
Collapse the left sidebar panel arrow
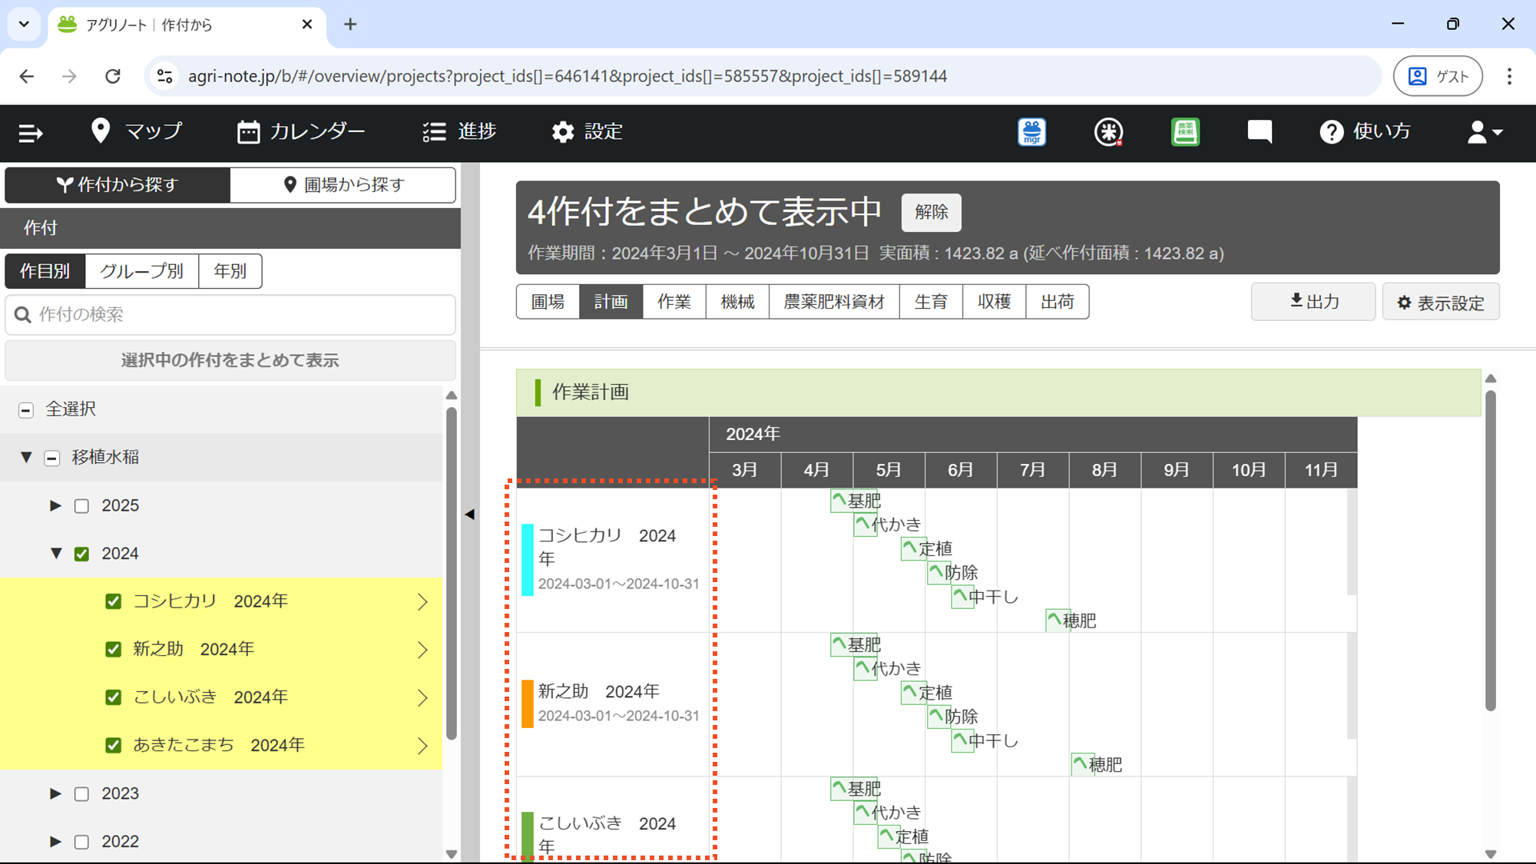[470, 515]
